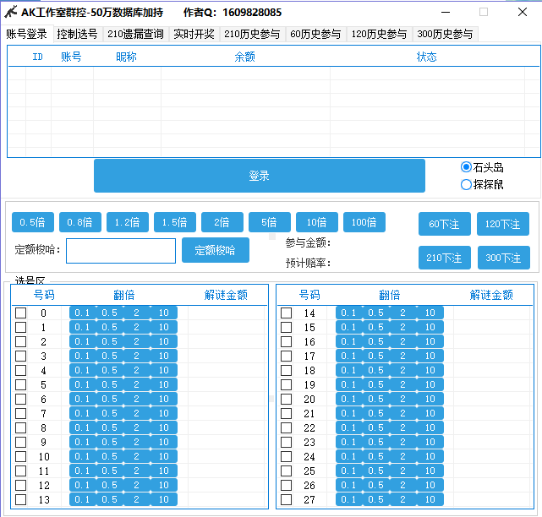Open the 300历史参与 tab
The width and height of the screenshot is (542, 517).
tap(445, 34)
